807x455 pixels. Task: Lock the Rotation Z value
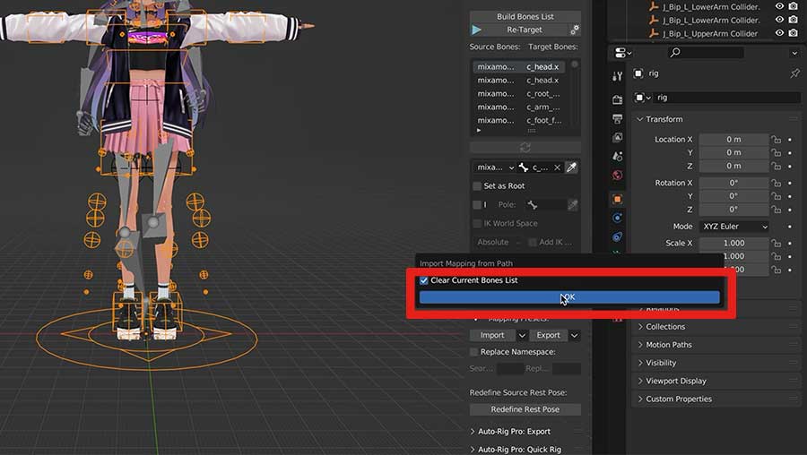tap(776, 210)
